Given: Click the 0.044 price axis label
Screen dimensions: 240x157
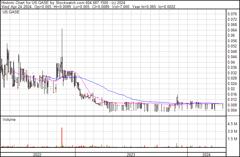Looking at the screenshot, I should (x=232, y=57).
